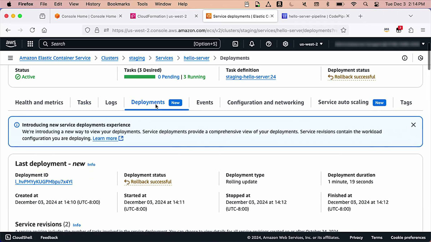Reload the page in Firefox
Screen dimensions: 431x242
32,30
